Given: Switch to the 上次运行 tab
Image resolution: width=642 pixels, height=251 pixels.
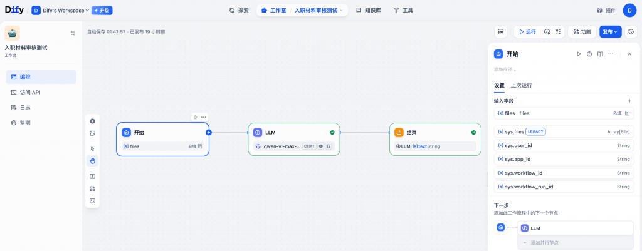Looking at the screenshot, I should point(522,85).
